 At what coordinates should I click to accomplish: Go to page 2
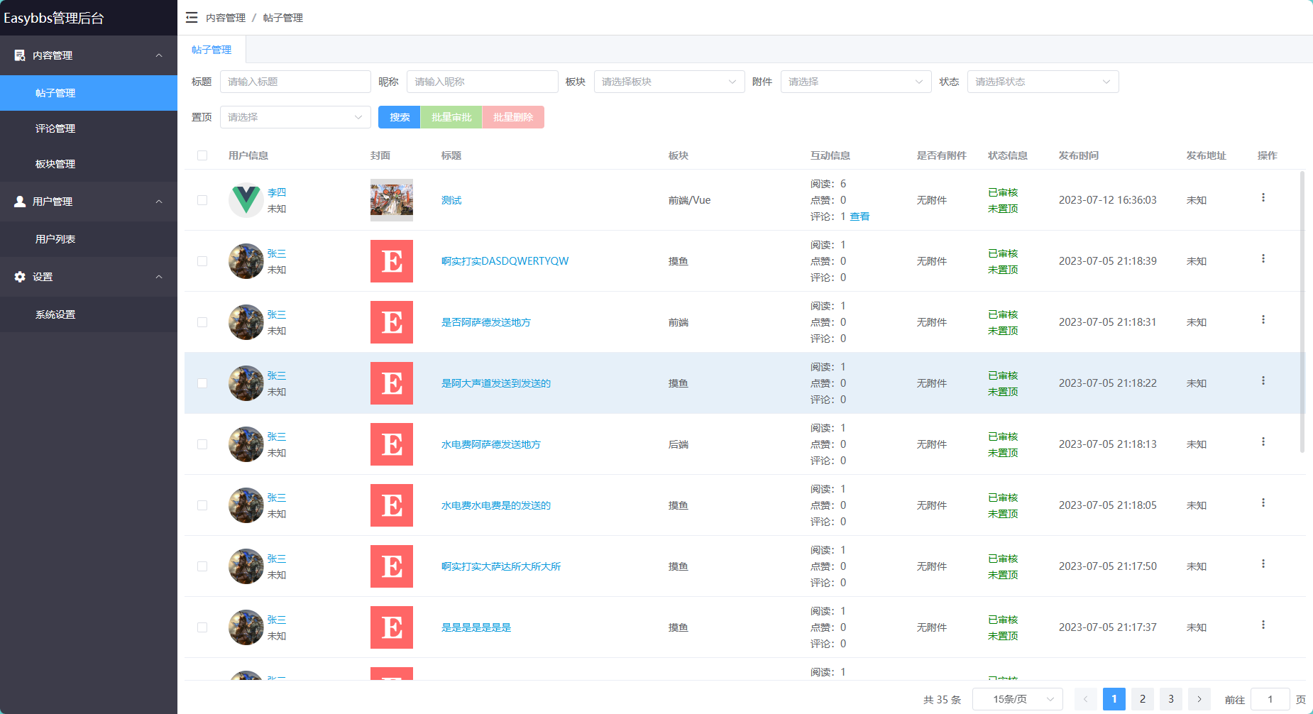1143,699
